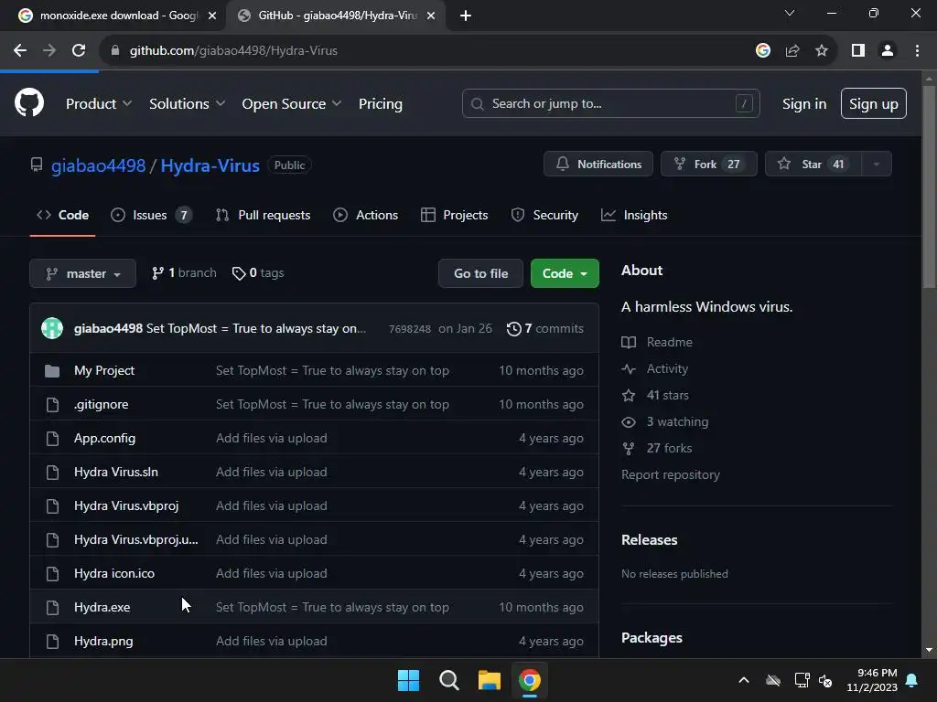The width and height of the screenshot is (937, 702).
Task: Close the monoxide.exe download tab
Action: tap(212, 16)
